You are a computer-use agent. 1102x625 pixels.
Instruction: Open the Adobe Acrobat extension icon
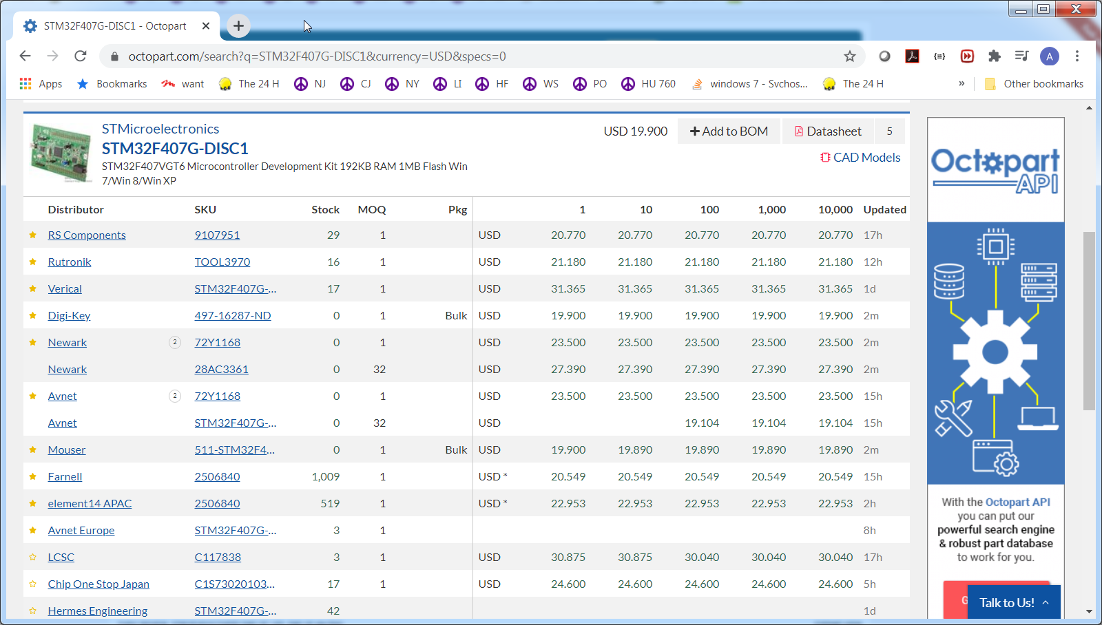[913, 56]
